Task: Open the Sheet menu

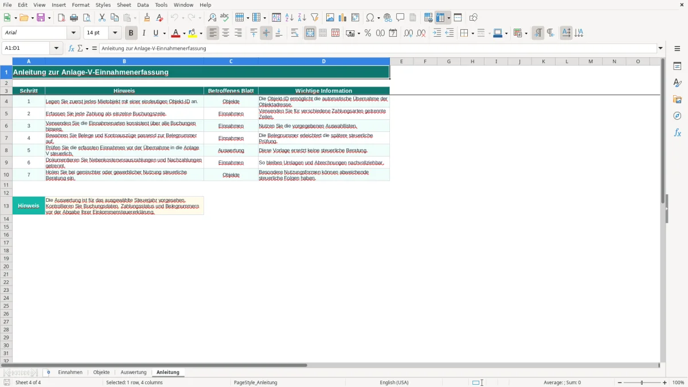Action: coord(124,5)
